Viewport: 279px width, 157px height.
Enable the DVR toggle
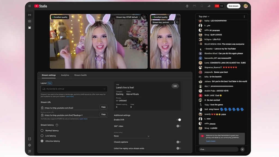[179, 119]
